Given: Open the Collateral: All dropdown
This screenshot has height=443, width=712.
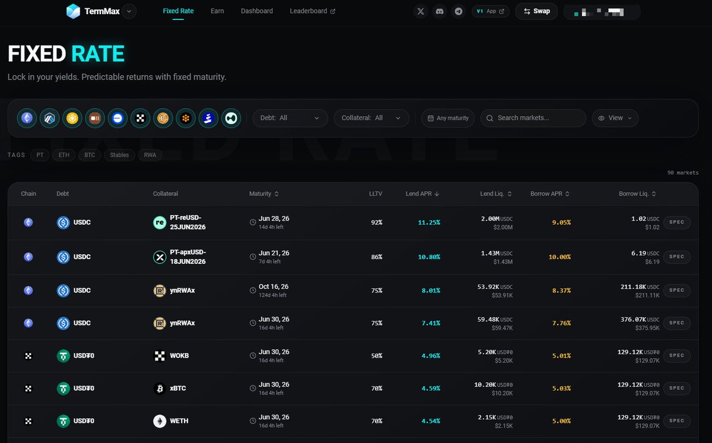Looking at the screenshot, I should (x=371, y=118).
